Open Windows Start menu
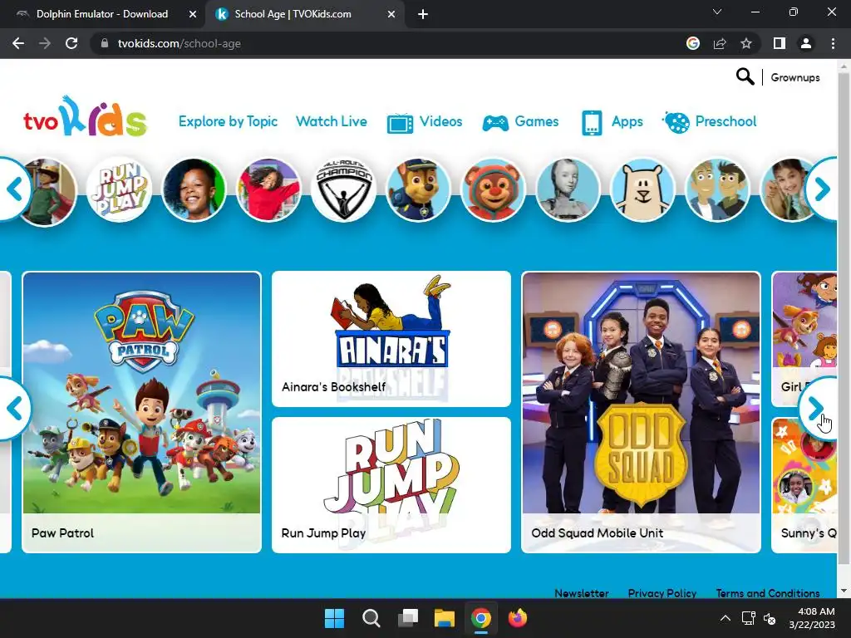Screen dimensions: 851x638 pyautogui.click(x=334, y=618)
